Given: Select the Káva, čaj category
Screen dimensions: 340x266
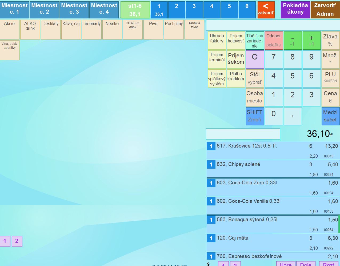Looking at the screenshot, I should click(x=71, y=29).
